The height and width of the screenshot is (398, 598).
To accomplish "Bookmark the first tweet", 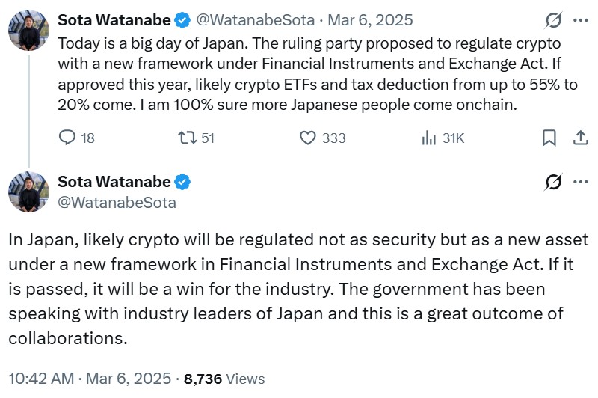I will (x=549, y=138).
